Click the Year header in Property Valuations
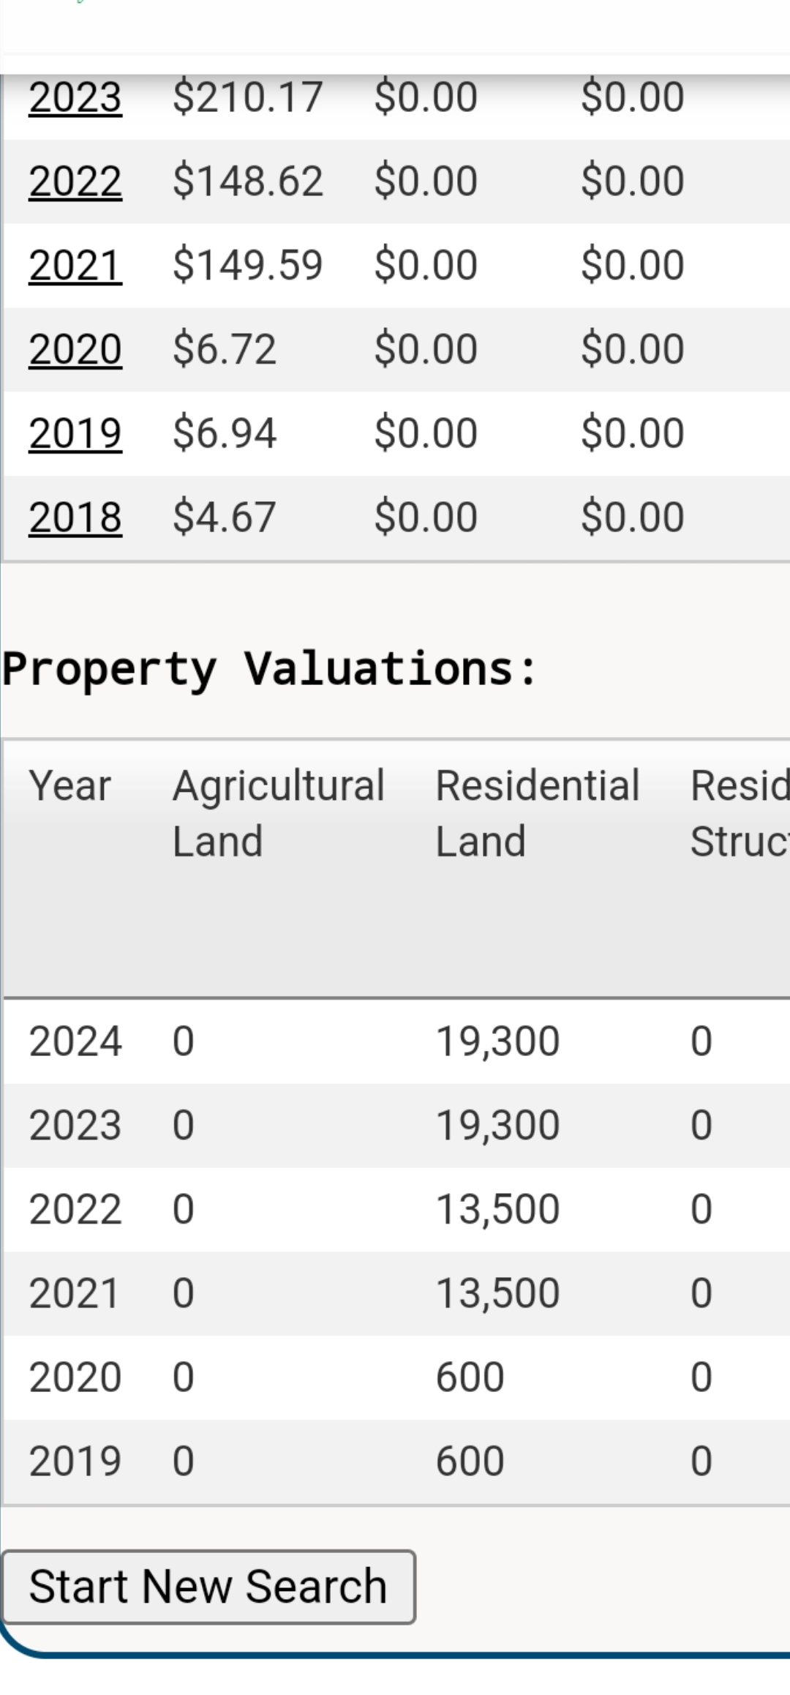Screen dimensions: 790x1695 click(x=70, y=786)
